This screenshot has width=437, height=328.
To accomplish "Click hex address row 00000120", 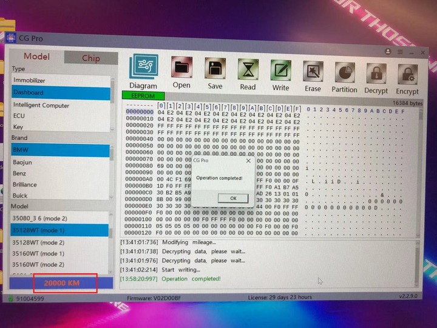I will tap(138, 233).
